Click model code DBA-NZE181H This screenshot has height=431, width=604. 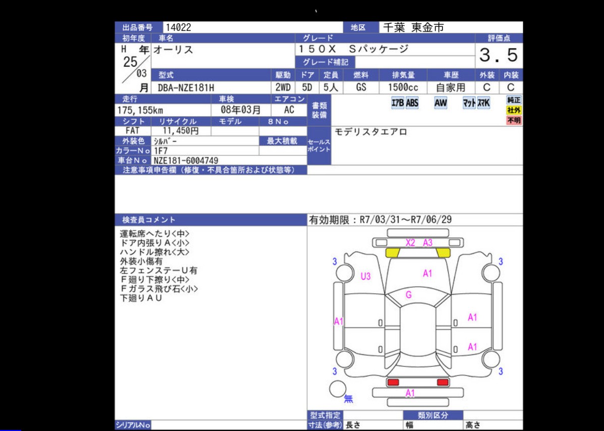tap(186, 88)
